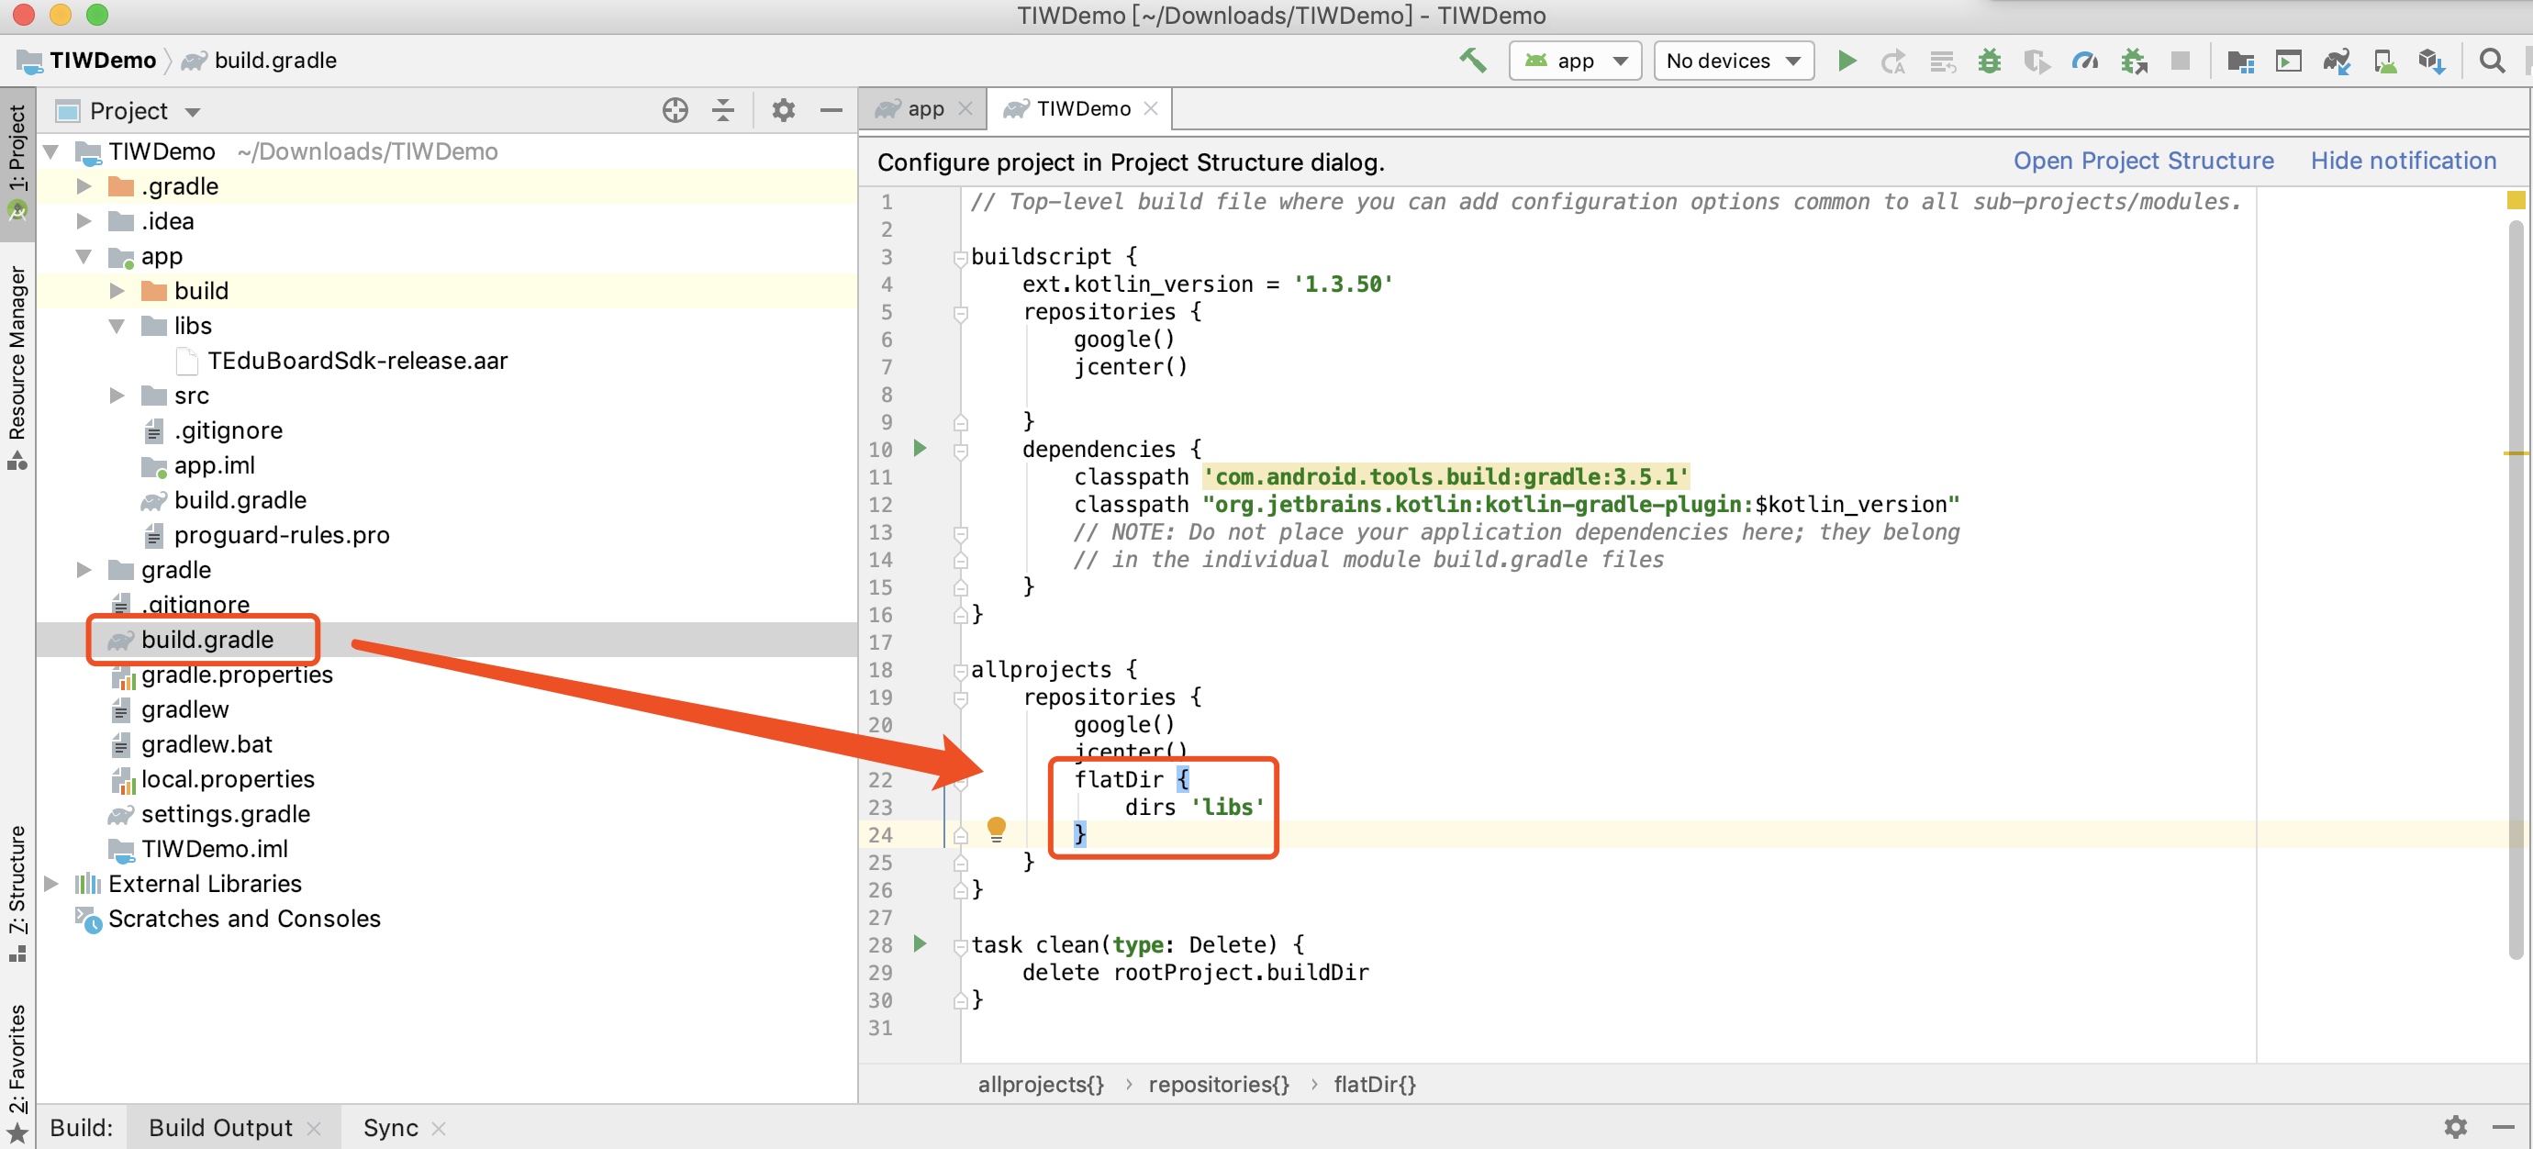Collapse the libs folder
Screen dimensions: 2533x1149
click(x=117, y=326)
